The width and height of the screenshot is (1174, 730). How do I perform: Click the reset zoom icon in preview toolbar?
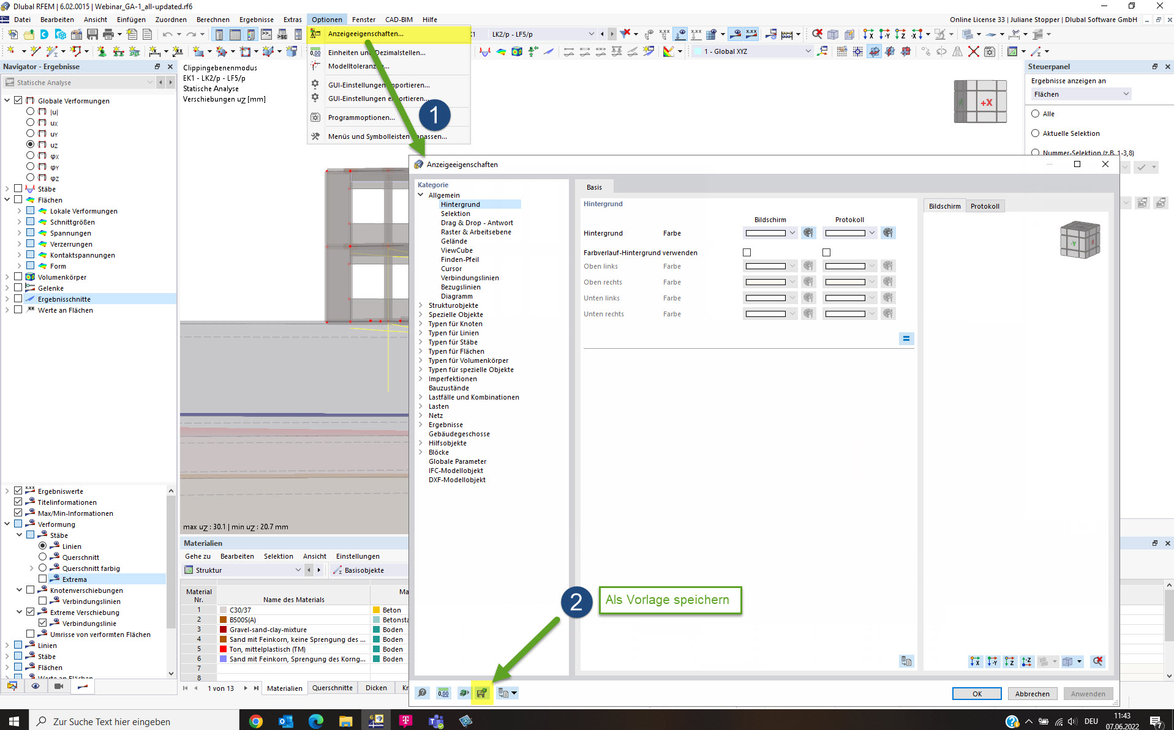[1097, 661]
